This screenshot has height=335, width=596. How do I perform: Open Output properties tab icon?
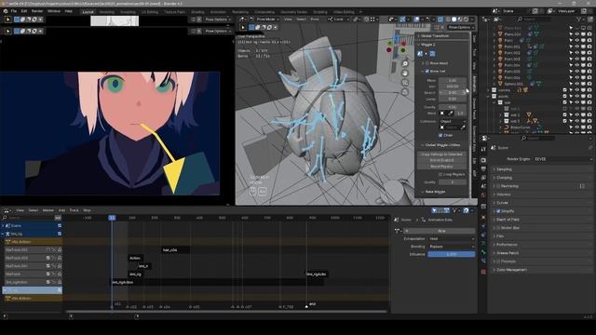(x=483, y=169)
